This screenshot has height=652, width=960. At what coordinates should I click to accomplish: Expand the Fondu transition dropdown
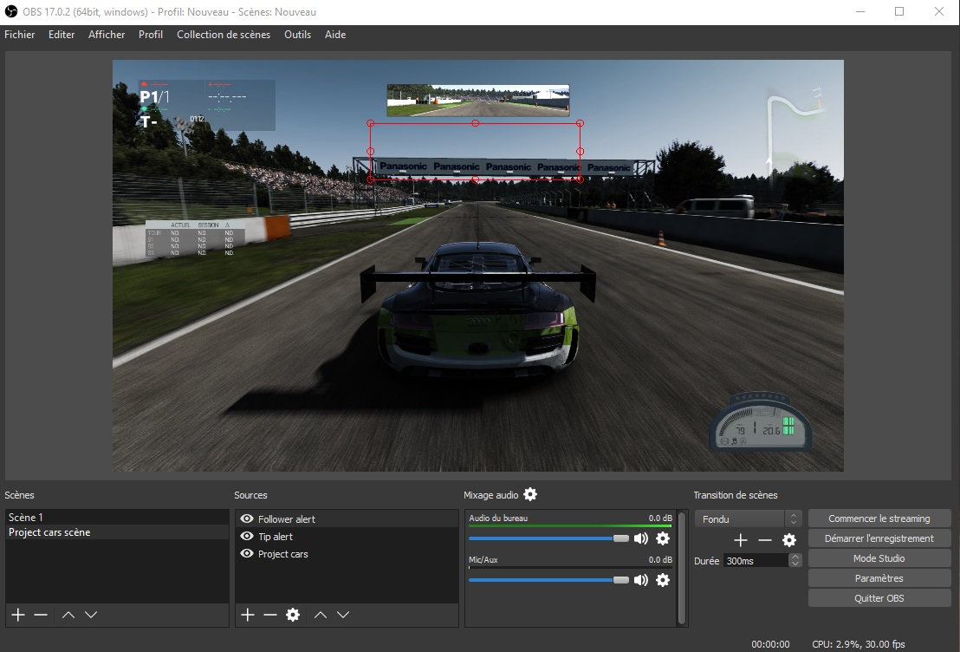tap(792, 518)
